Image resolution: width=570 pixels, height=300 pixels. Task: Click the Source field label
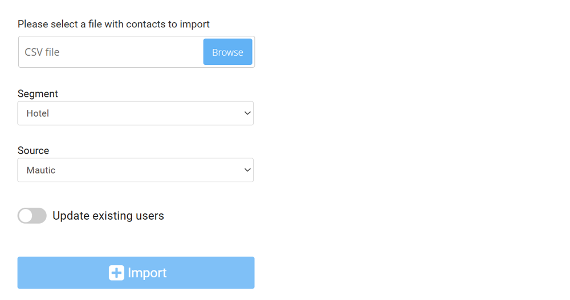coord(34,150)
